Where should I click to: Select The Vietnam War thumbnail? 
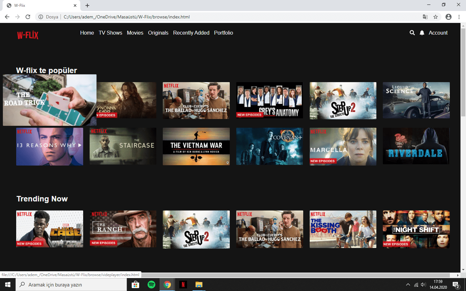(x=196, y=146)
